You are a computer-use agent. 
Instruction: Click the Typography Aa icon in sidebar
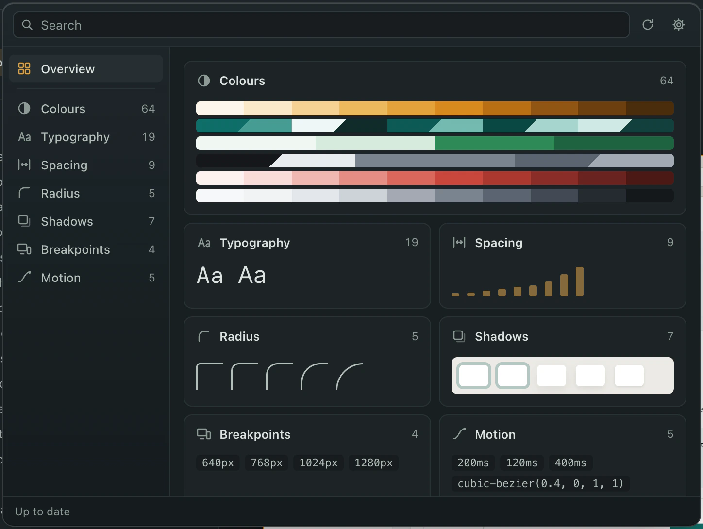[x=24, y=137]
